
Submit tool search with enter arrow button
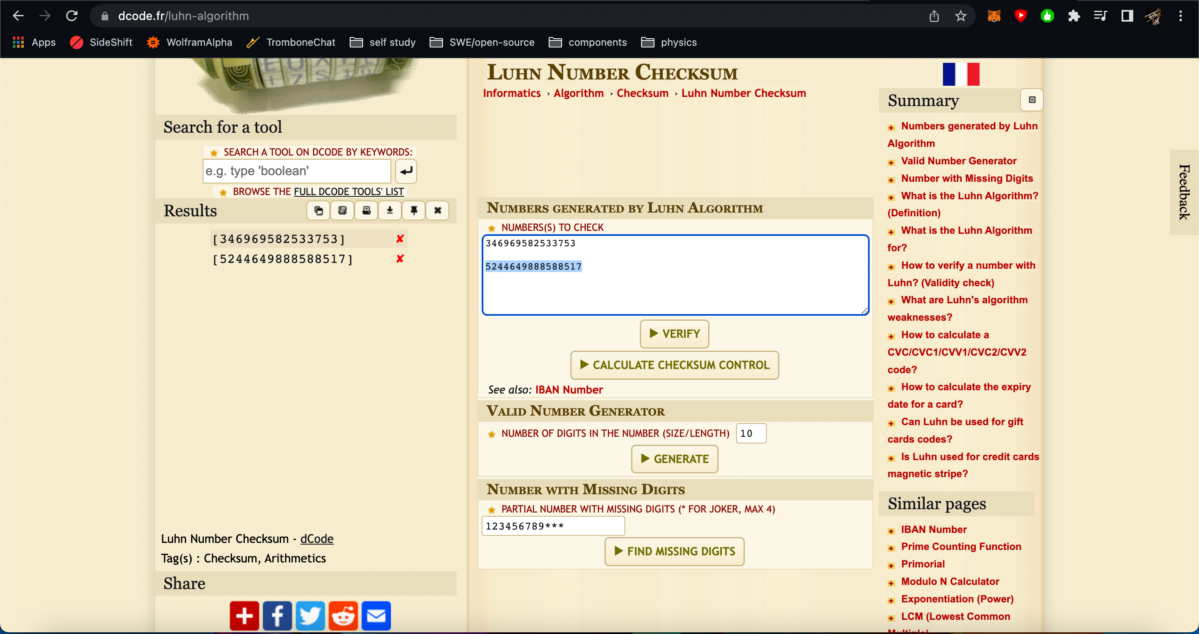coord(406,171)
